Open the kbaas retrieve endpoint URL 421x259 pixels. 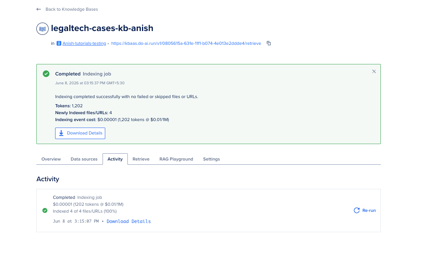coord(186,43)
